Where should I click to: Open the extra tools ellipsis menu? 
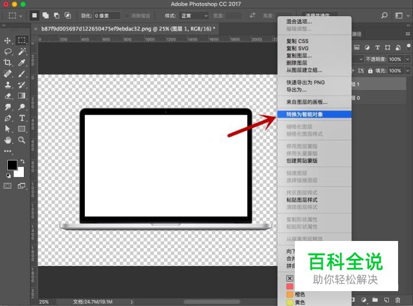point(7,151)
